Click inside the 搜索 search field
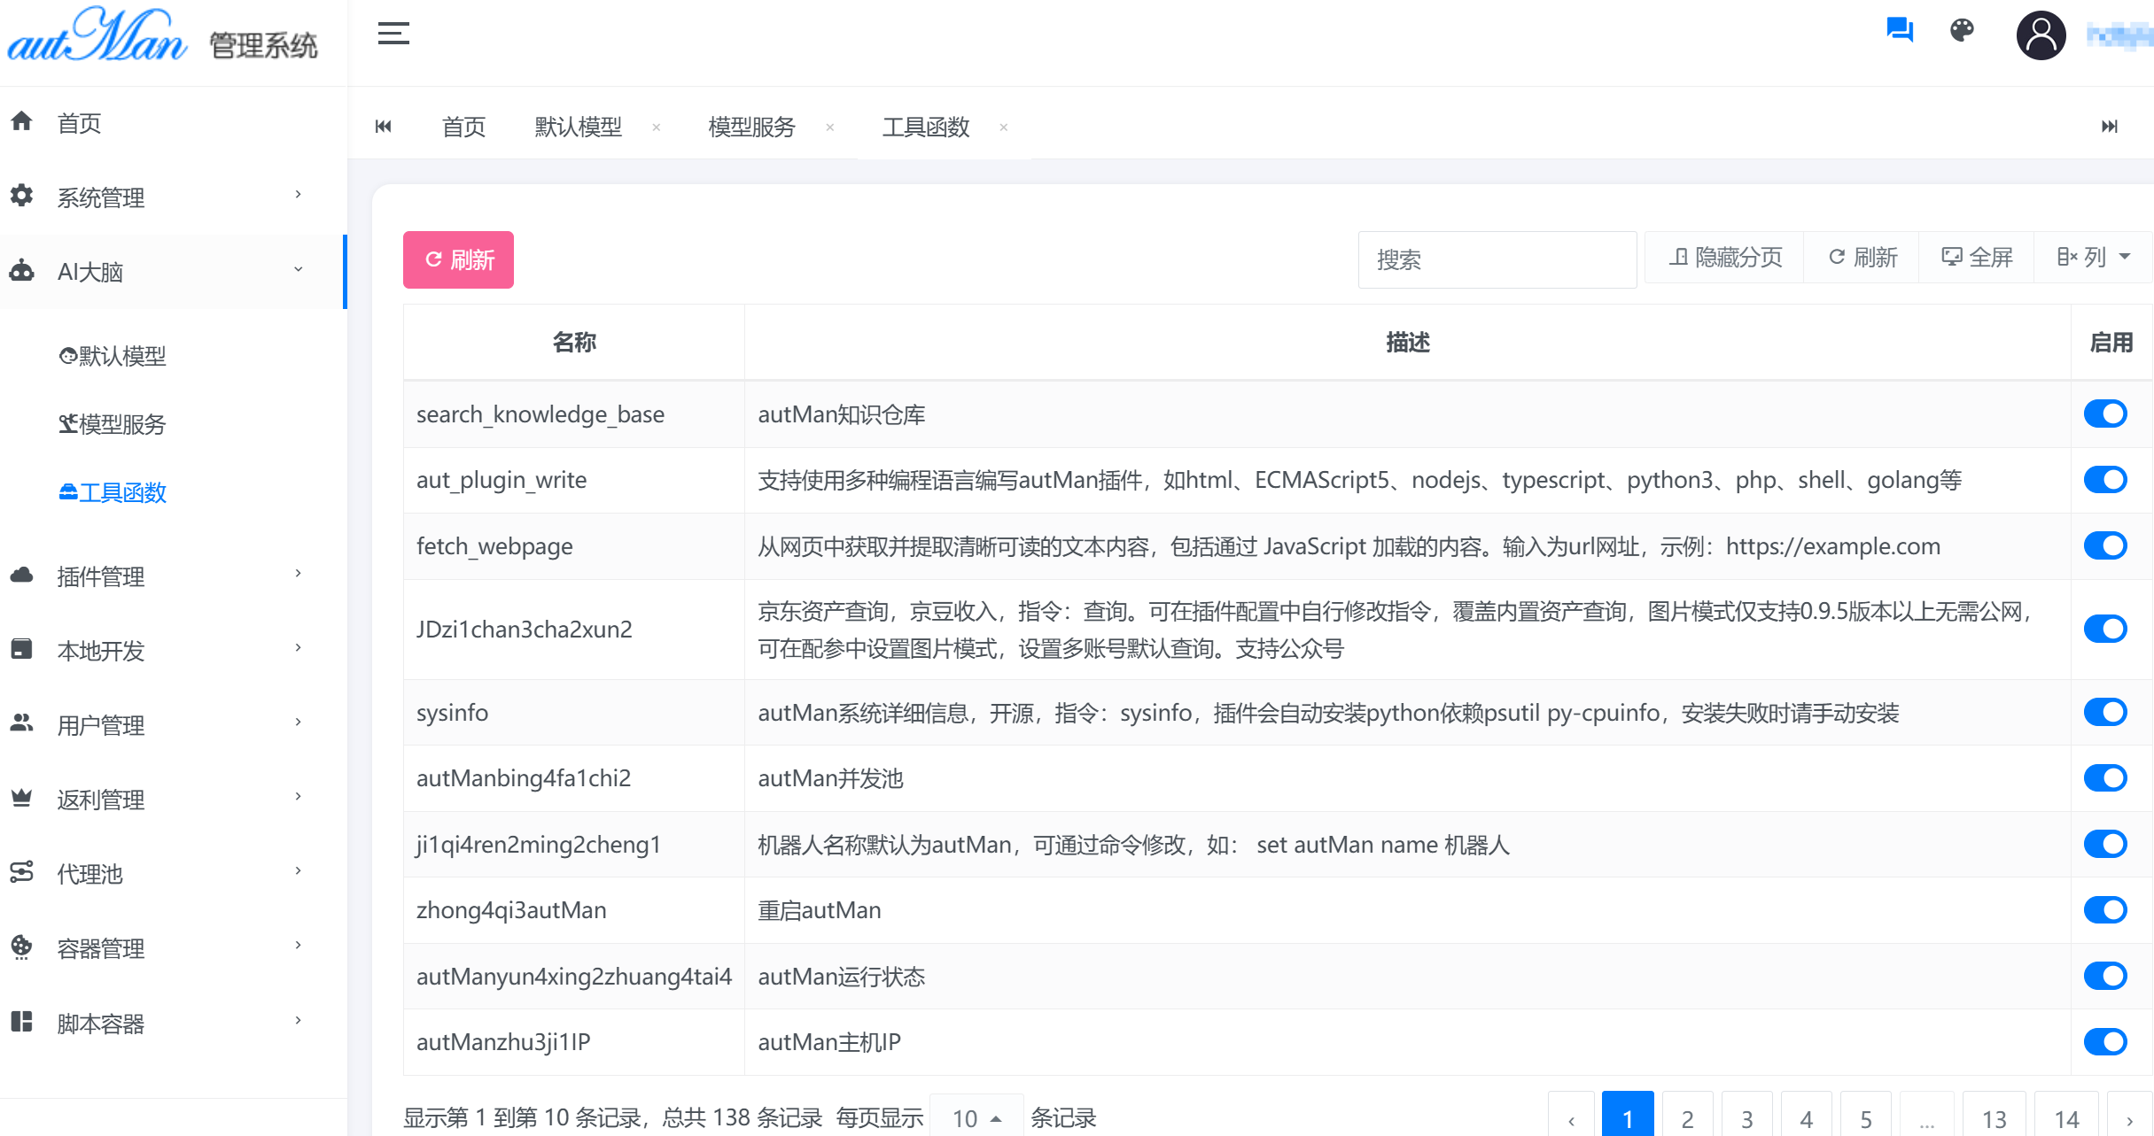This screenshot has height=1136, width=2154. [x=1497, y=259]
